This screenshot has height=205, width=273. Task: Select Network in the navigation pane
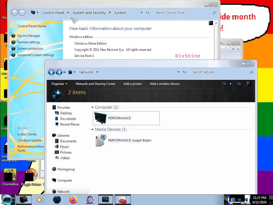pos(63,192)
